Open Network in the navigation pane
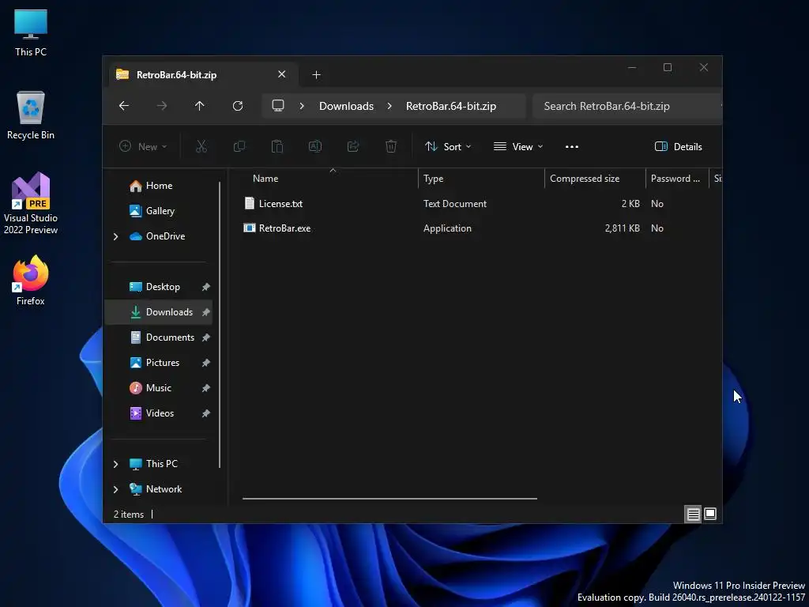809x607 pixels. click(164, 489)
